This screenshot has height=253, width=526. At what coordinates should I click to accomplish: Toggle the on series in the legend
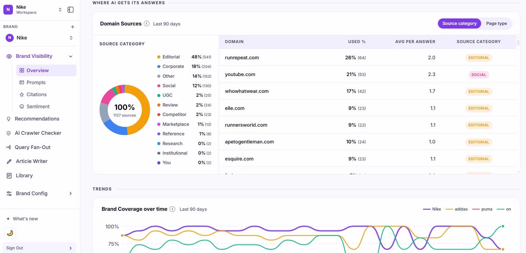(x=504, y=209)
